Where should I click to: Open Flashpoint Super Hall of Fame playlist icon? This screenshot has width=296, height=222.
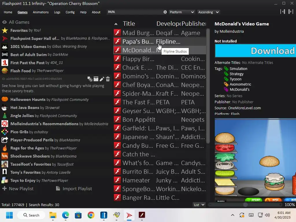point(5,38)
